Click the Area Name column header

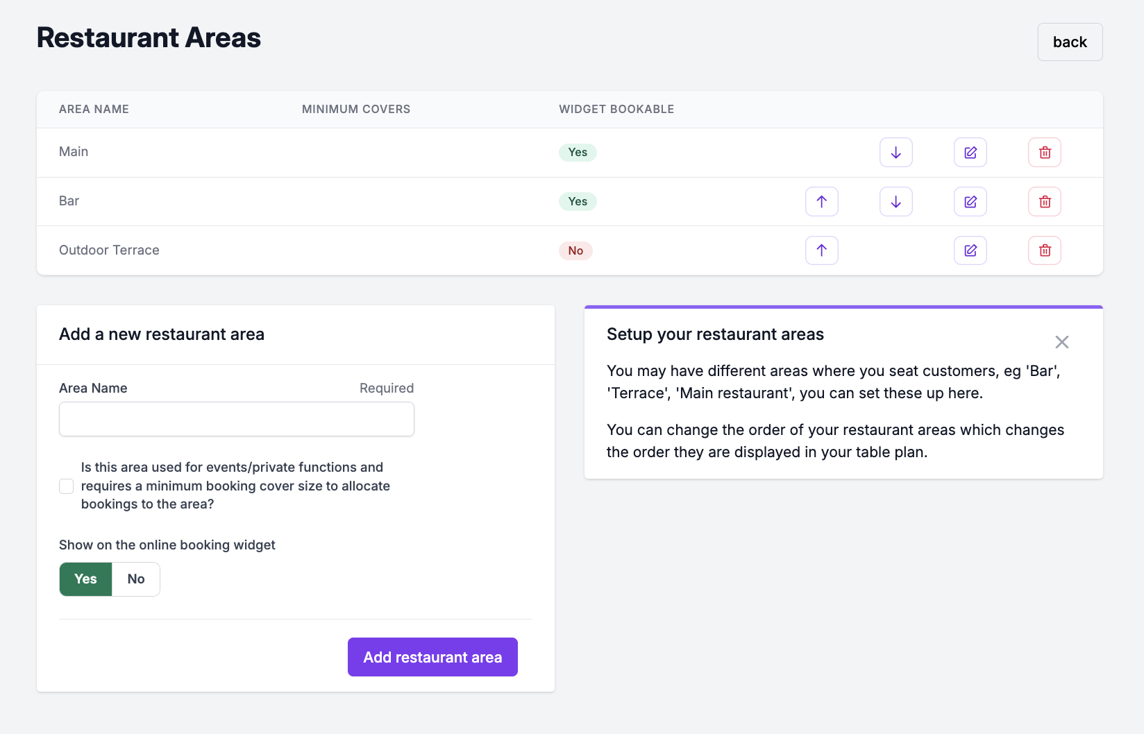pos(94,110)
